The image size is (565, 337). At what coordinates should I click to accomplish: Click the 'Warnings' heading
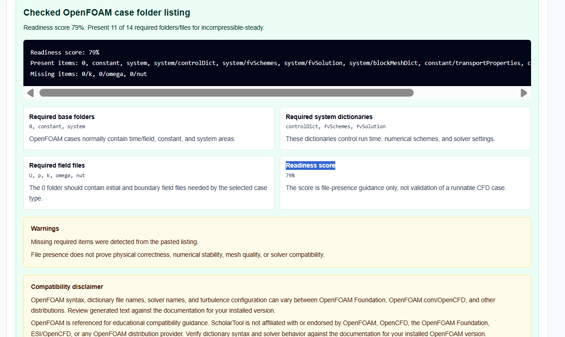point(45,228)
